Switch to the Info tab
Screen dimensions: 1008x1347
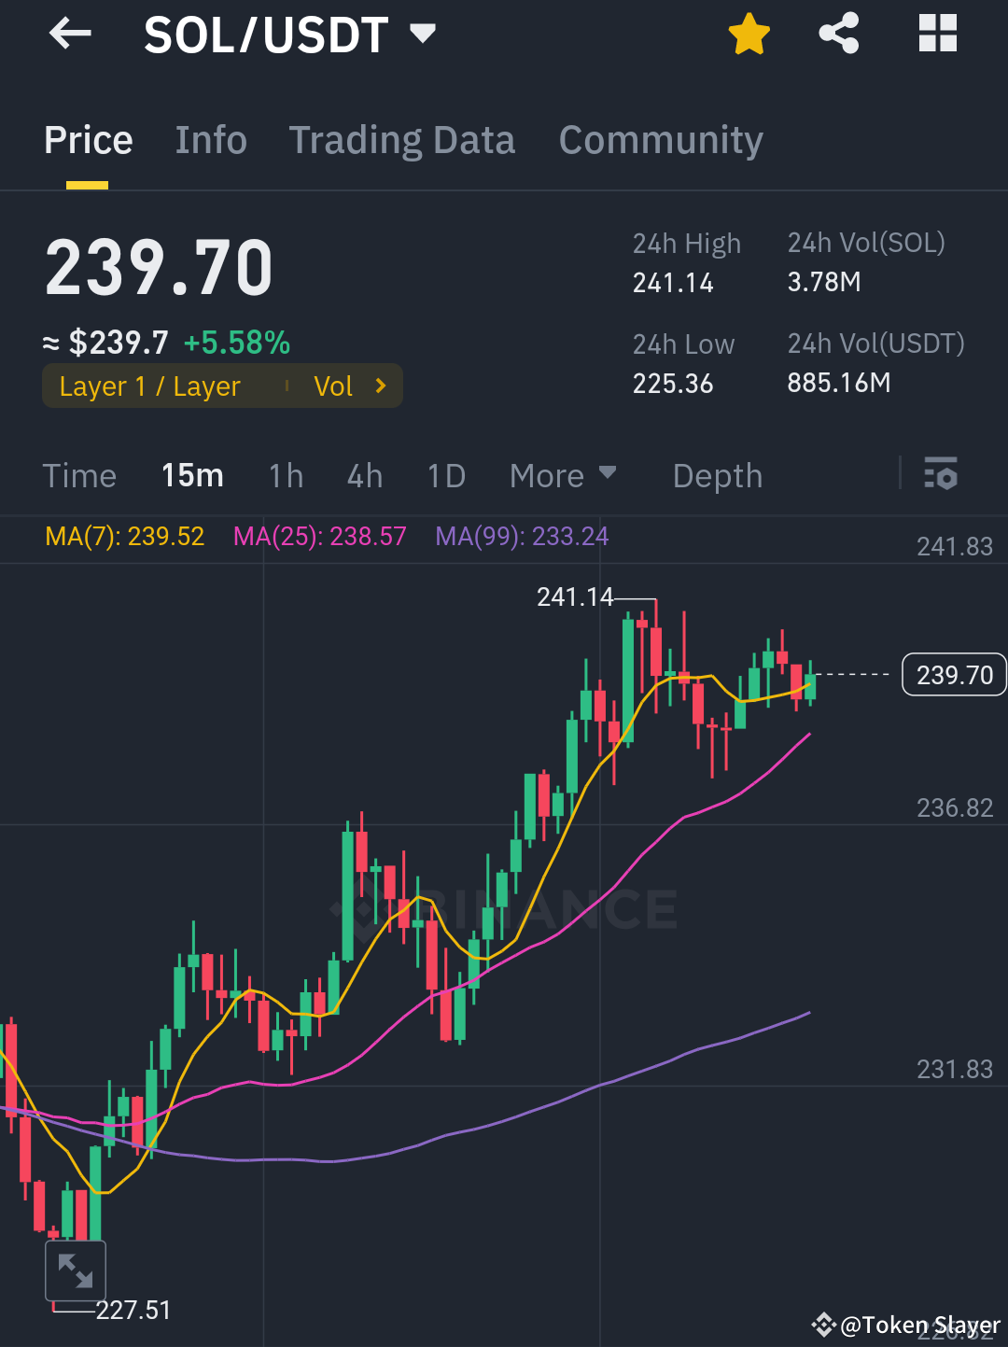pyautogui.click(x=210, y=139)
